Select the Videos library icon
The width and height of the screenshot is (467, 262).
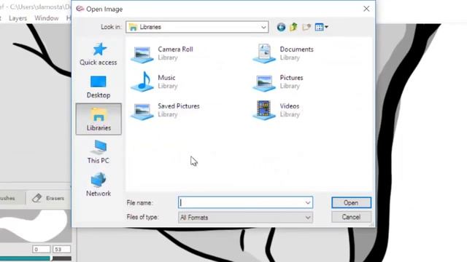coord(264,110)
